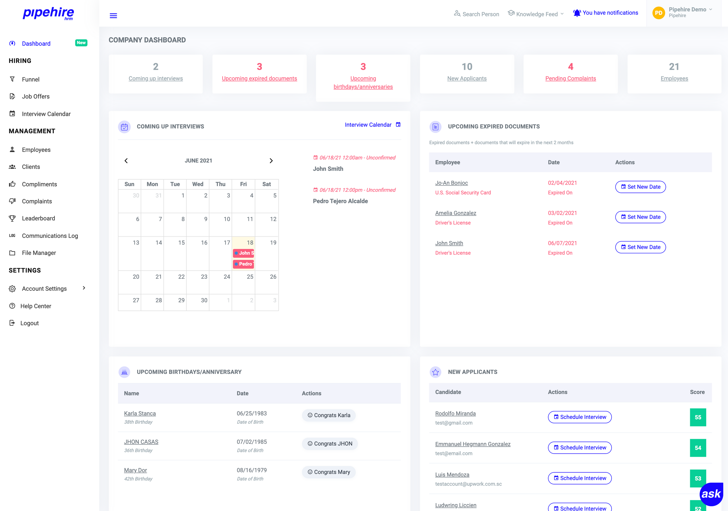Click Rodolfo Miranda's score badge of 55
Image resolution: width=728 pixels, height=511 pixels.
tap(698, 417)
